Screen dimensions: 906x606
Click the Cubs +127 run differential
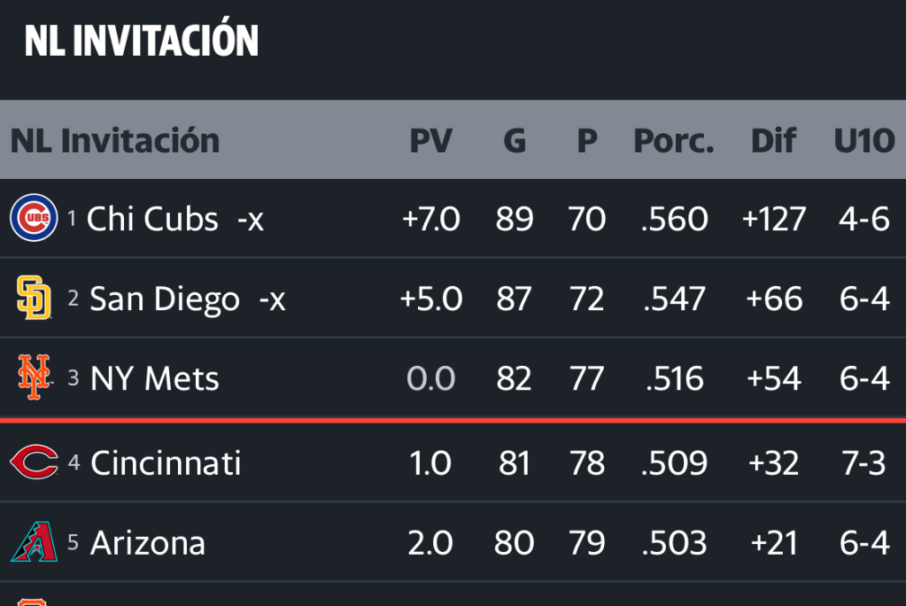coord(773,219)
